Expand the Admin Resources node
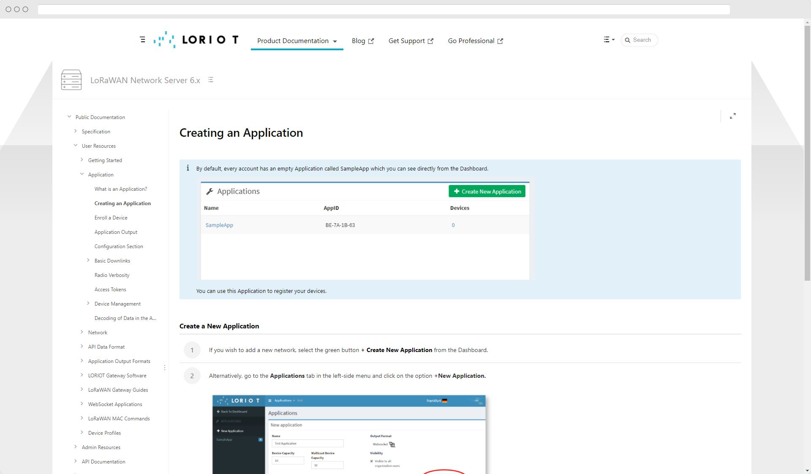The height and width of the screenshot is (474, 811). click(76, 447)
